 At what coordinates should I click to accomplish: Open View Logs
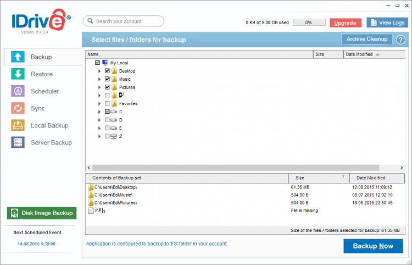click(387, 23)
